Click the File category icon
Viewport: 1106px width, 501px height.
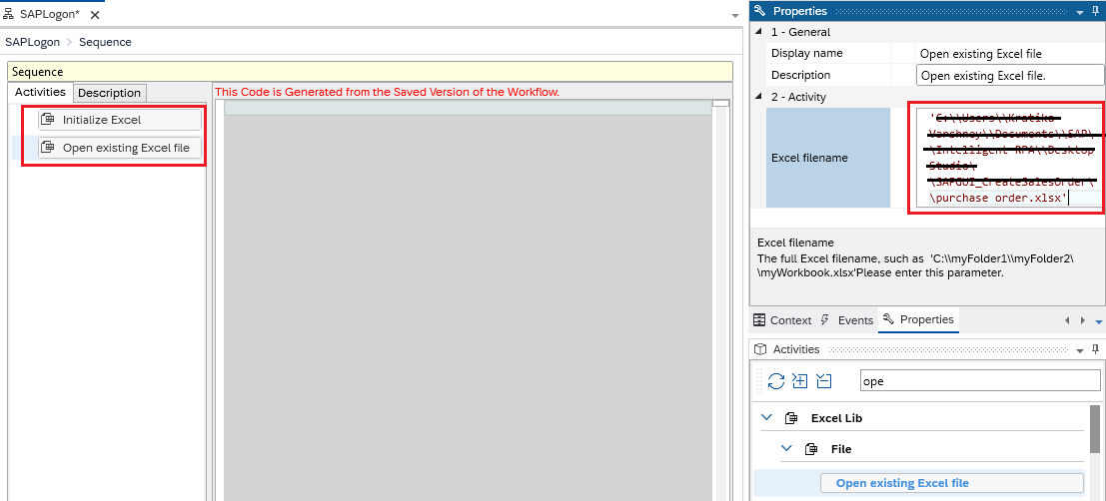tap(811, 449)
